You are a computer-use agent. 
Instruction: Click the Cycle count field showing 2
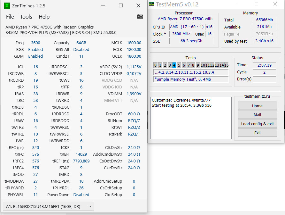pyautogui.click(x=265, y=72)
